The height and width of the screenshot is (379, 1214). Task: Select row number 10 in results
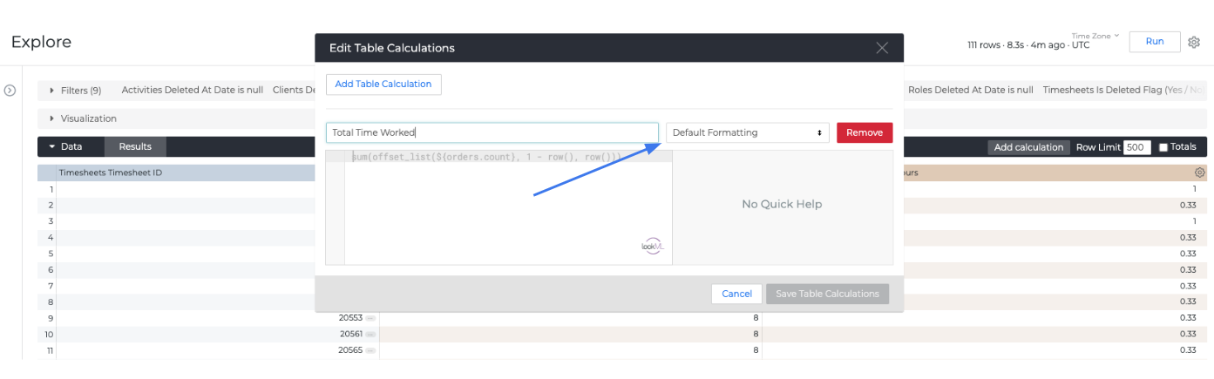coord(50,335)
